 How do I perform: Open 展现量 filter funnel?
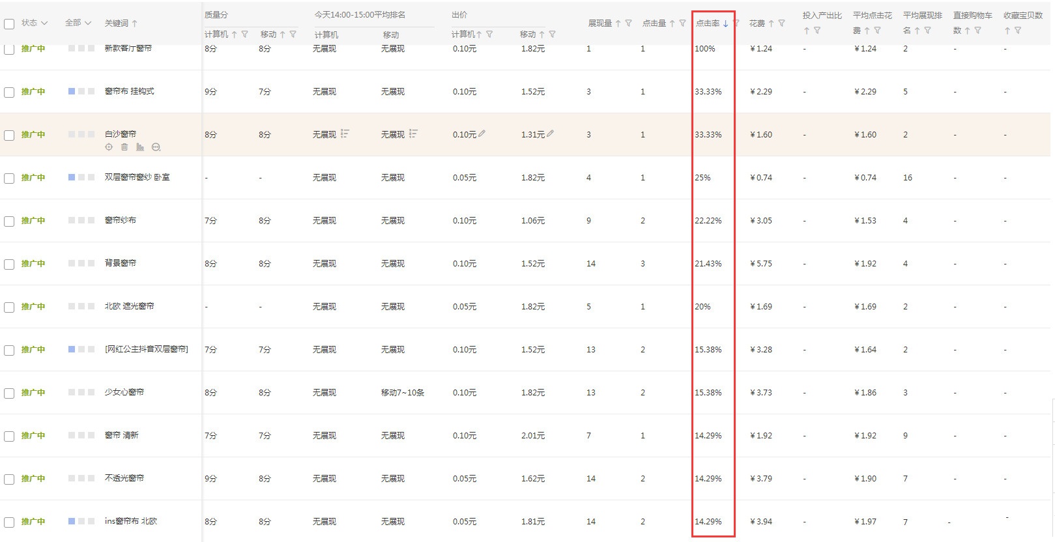click(x=628, y=23)
